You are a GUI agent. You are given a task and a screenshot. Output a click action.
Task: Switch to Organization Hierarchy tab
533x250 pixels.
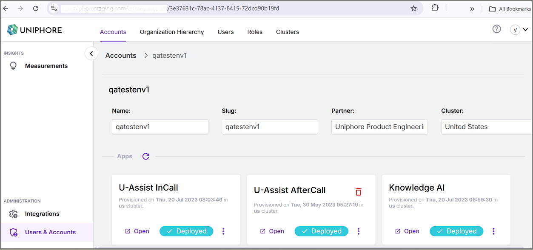tap(172, 32)
